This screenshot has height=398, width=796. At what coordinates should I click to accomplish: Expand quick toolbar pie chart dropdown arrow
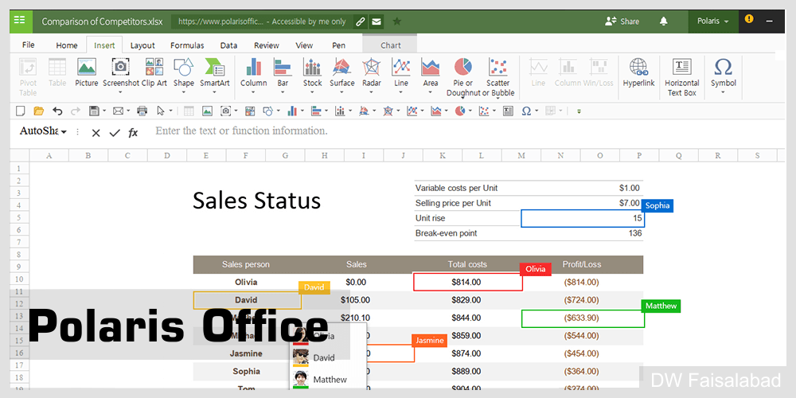coord(470,111)
